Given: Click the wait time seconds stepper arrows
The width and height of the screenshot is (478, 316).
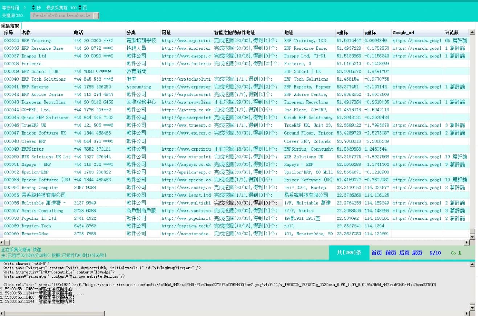Looking at the screenshot, I should (x=34, y=8).
